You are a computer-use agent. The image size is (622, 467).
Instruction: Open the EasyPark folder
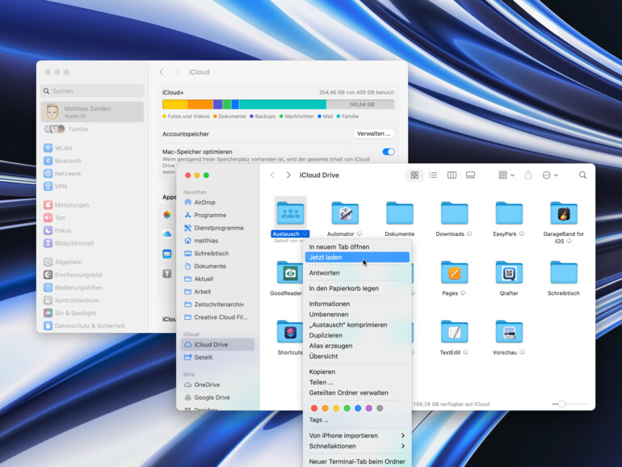509,213
